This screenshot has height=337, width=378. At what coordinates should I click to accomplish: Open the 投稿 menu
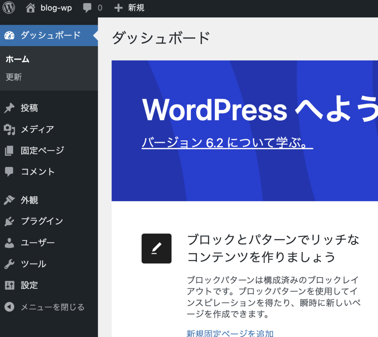click(x=49, y=108)
